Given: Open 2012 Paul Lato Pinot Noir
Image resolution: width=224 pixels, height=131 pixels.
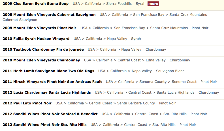Looking at the screenshot, I should [x=27, y=103].
